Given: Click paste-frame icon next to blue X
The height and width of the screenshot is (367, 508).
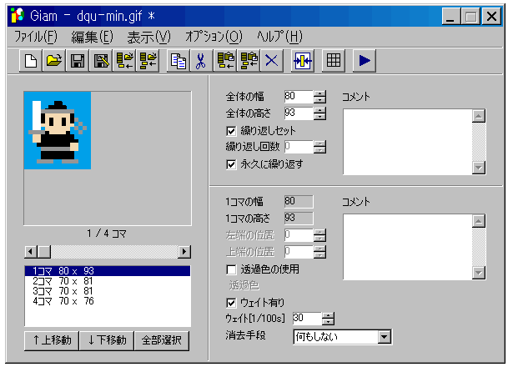Looking at the screenshot, I should pos(249,61).
